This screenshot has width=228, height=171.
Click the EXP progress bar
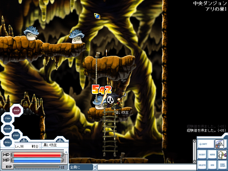click(36, 167)
